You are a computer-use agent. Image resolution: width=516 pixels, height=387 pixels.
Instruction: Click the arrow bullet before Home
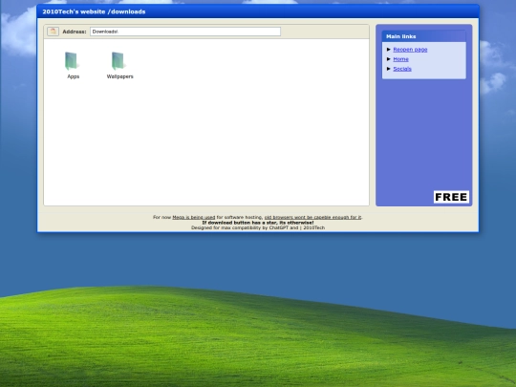click(389, 59)
